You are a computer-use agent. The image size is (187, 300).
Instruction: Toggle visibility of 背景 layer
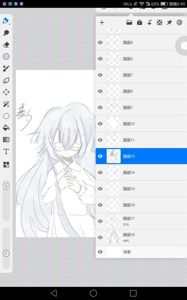point(100,252)
